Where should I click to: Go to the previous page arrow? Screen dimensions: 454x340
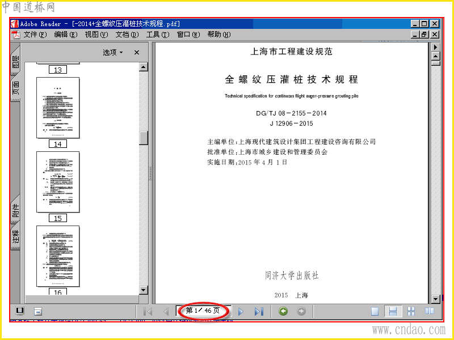click(x=166, y=311)
